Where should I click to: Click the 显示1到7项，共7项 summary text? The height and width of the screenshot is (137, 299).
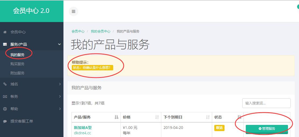click(88, 103)
